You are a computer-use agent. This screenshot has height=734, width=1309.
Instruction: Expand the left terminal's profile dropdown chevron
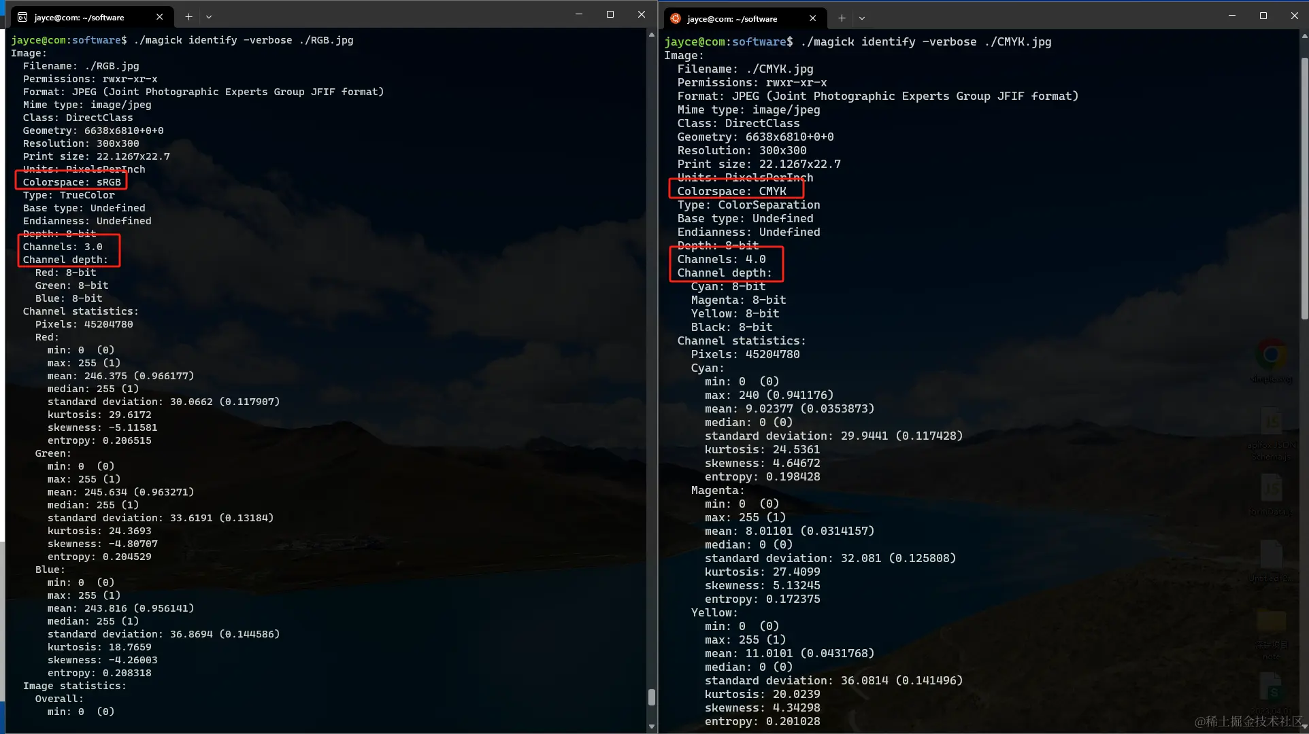[x=209, y=17]
